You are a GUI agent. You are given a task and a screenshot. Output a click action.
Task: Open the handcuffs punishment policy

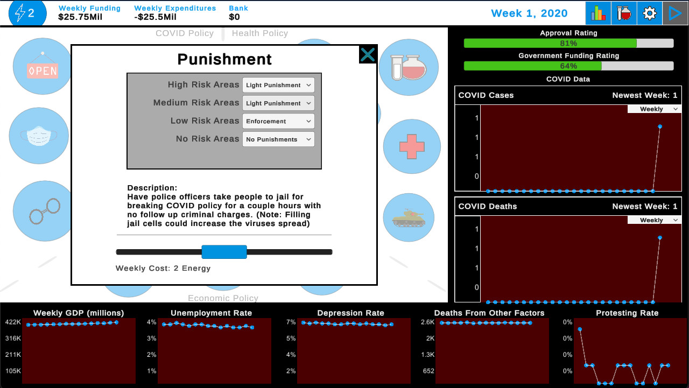tap(42, 211)
